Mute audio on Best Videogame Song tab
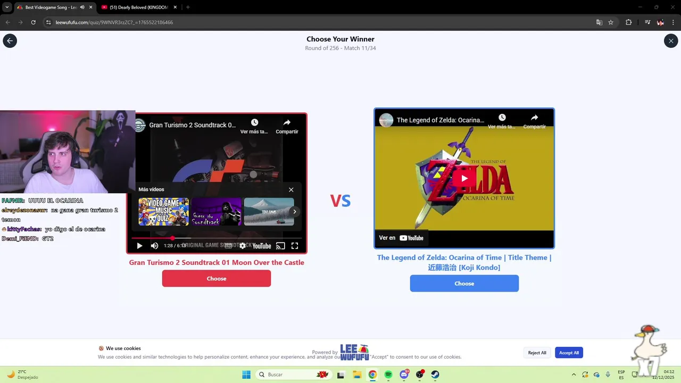The image size is (681, 383). 82,7
